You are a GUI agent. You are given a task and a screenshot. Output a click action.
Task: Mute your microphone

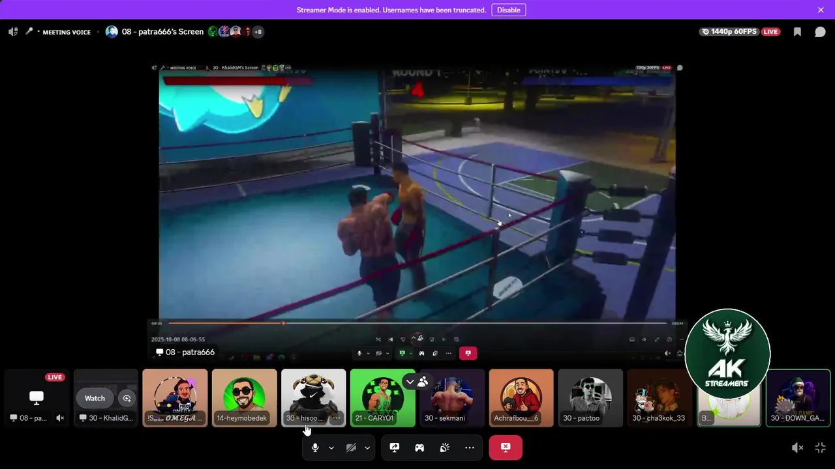click(315, 448)
